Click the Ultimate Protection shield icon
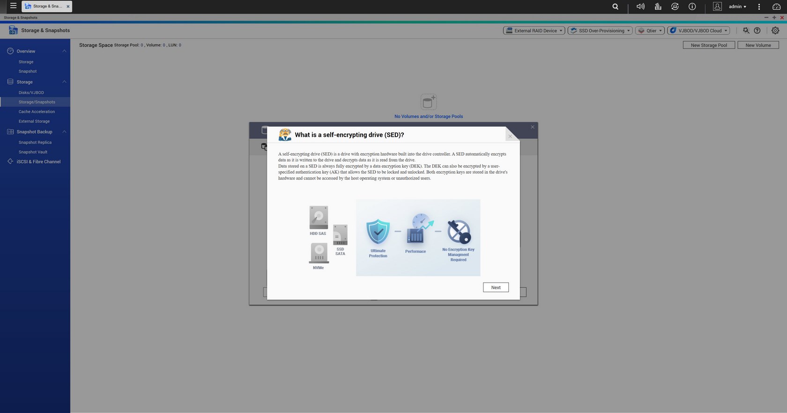Screen dimensions: 787x413 (378, 232)
